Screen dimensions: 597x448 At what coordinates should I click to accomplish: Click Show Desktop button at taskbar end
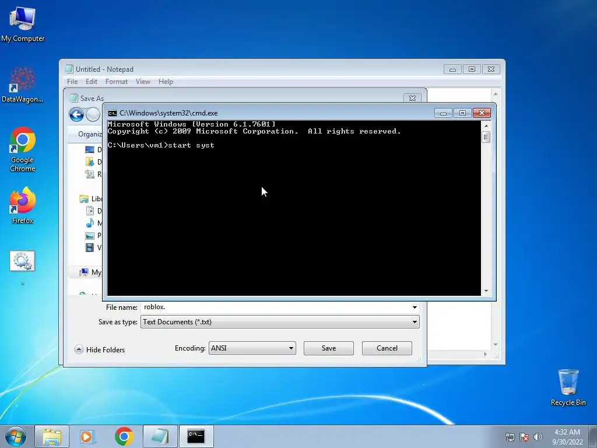(593, 436)
